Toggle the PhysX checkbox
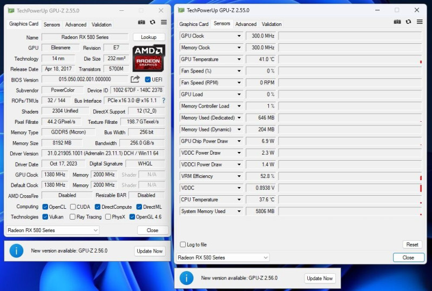Image resolution: width=432 pixels, height=291 pixels. (x=108, y=217)
